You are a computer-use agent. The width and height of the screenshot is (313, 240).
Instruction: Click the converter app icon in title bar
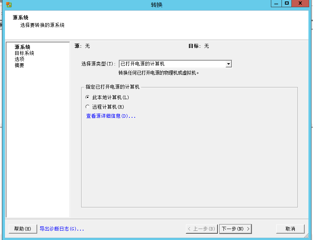click(9, 5)
